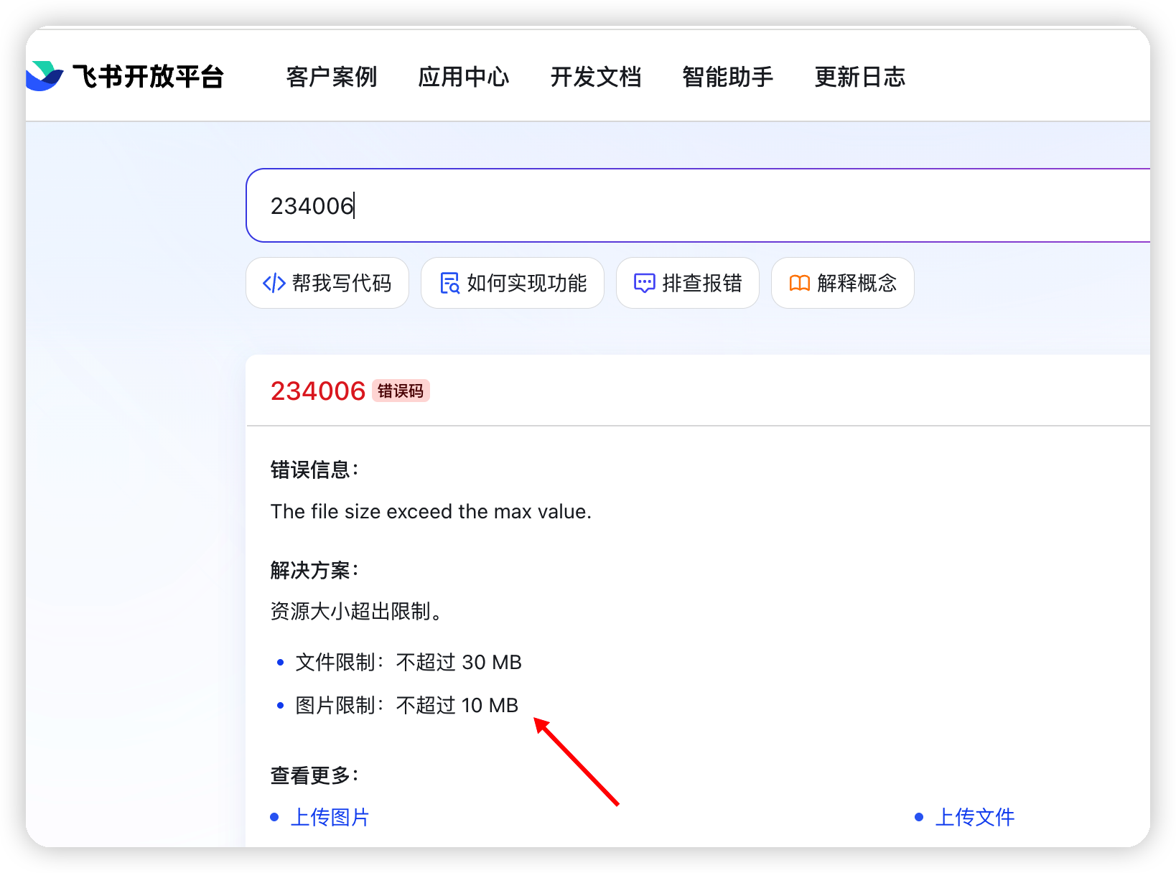Open the 飞书开放平台 home title
Image resolution: width=1176 pixels, height=873 pixels.
coord(149,76)
